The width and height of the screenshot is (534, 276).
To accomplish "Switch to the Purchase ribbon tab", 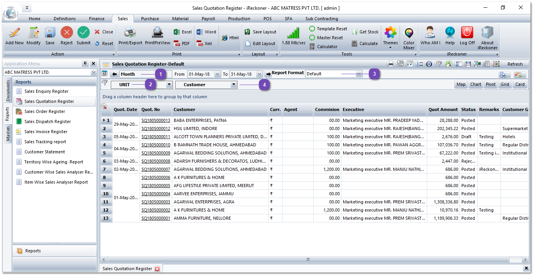I will (150, 18).
